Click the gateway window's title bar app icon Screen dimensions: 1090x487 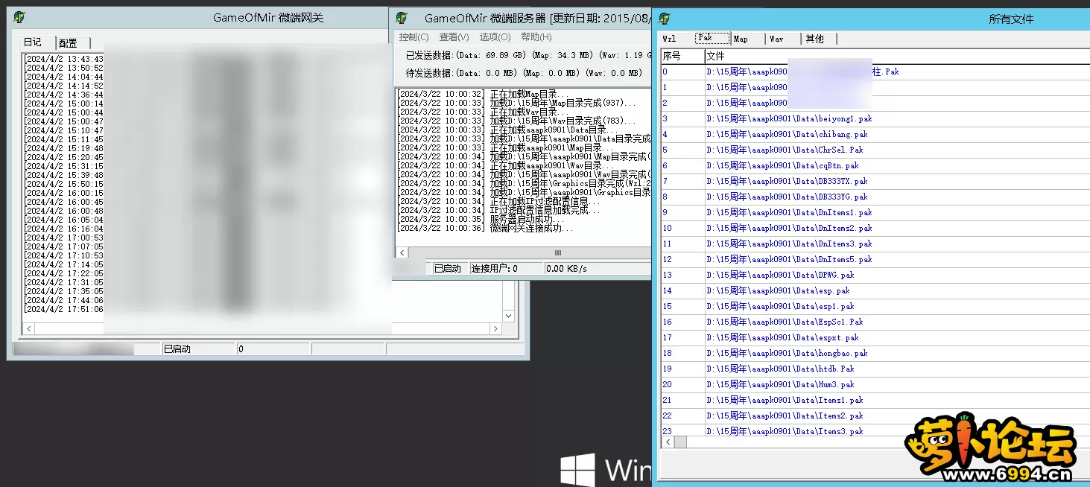coord(20,18)
